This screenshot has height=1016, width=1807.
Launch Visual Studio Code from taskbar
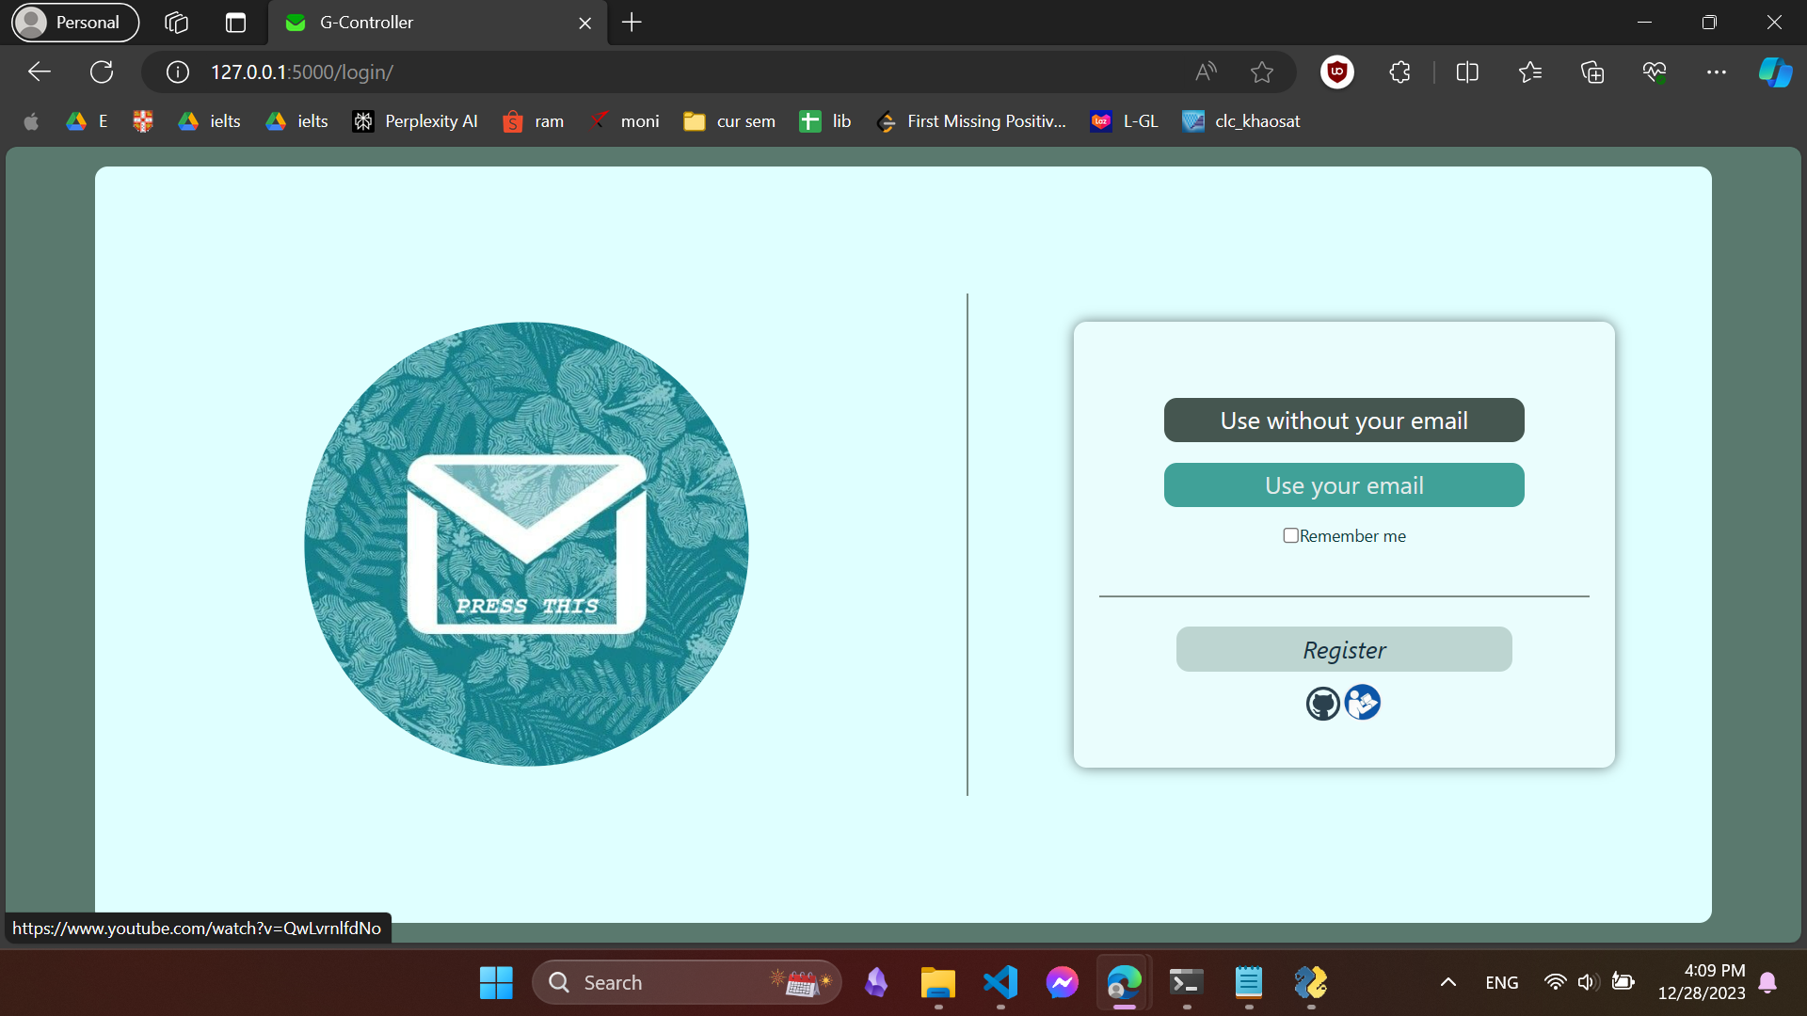[x=999, y=982]
